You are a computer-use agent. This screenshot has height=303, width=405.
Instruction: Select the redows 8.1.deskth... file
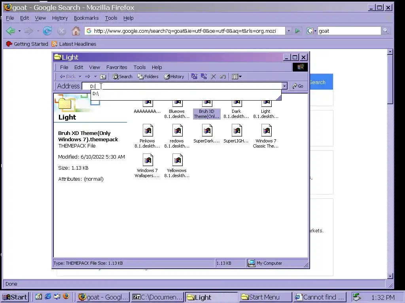point(177,136)
